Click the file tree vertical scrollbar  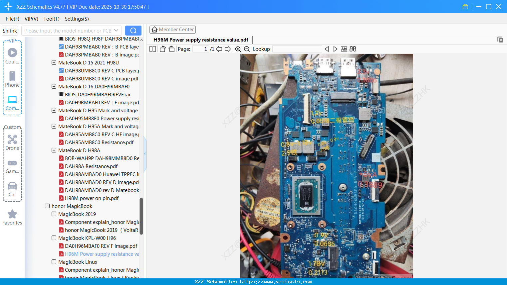click(x=141, y=216)
